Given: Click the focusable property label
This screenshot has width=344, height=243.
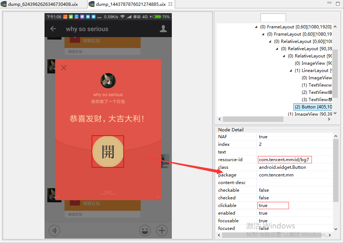Looking at the screenshot, I should click(x=228, y=221).
